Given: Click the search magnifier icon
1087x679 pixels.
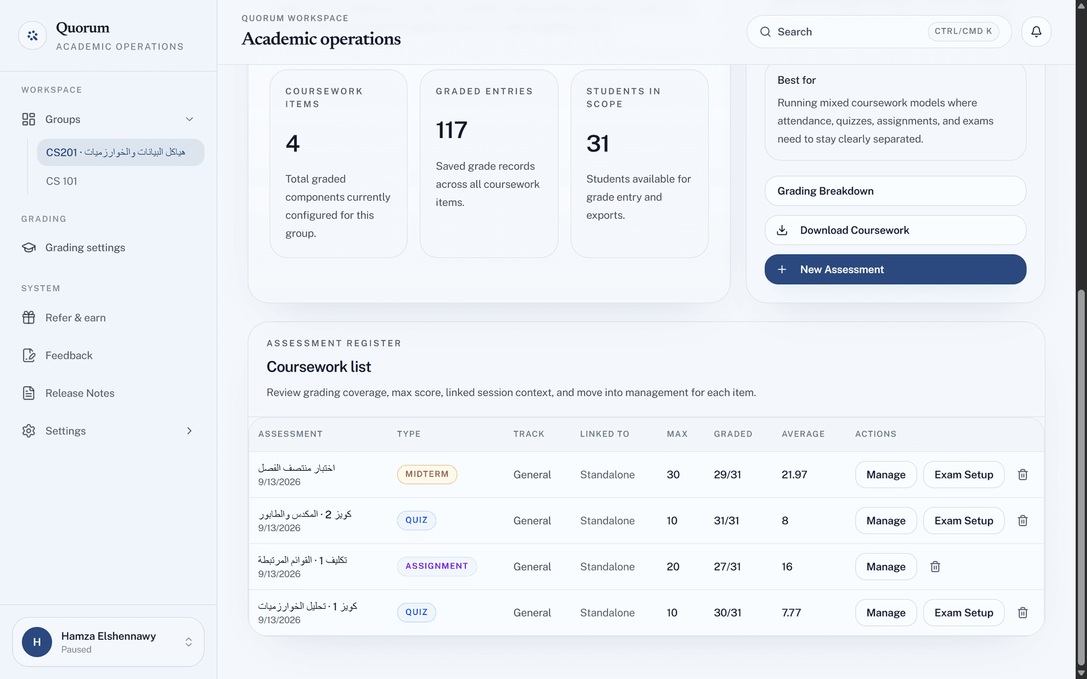Looking at the screenshot, I should click(x=765, y=32).
